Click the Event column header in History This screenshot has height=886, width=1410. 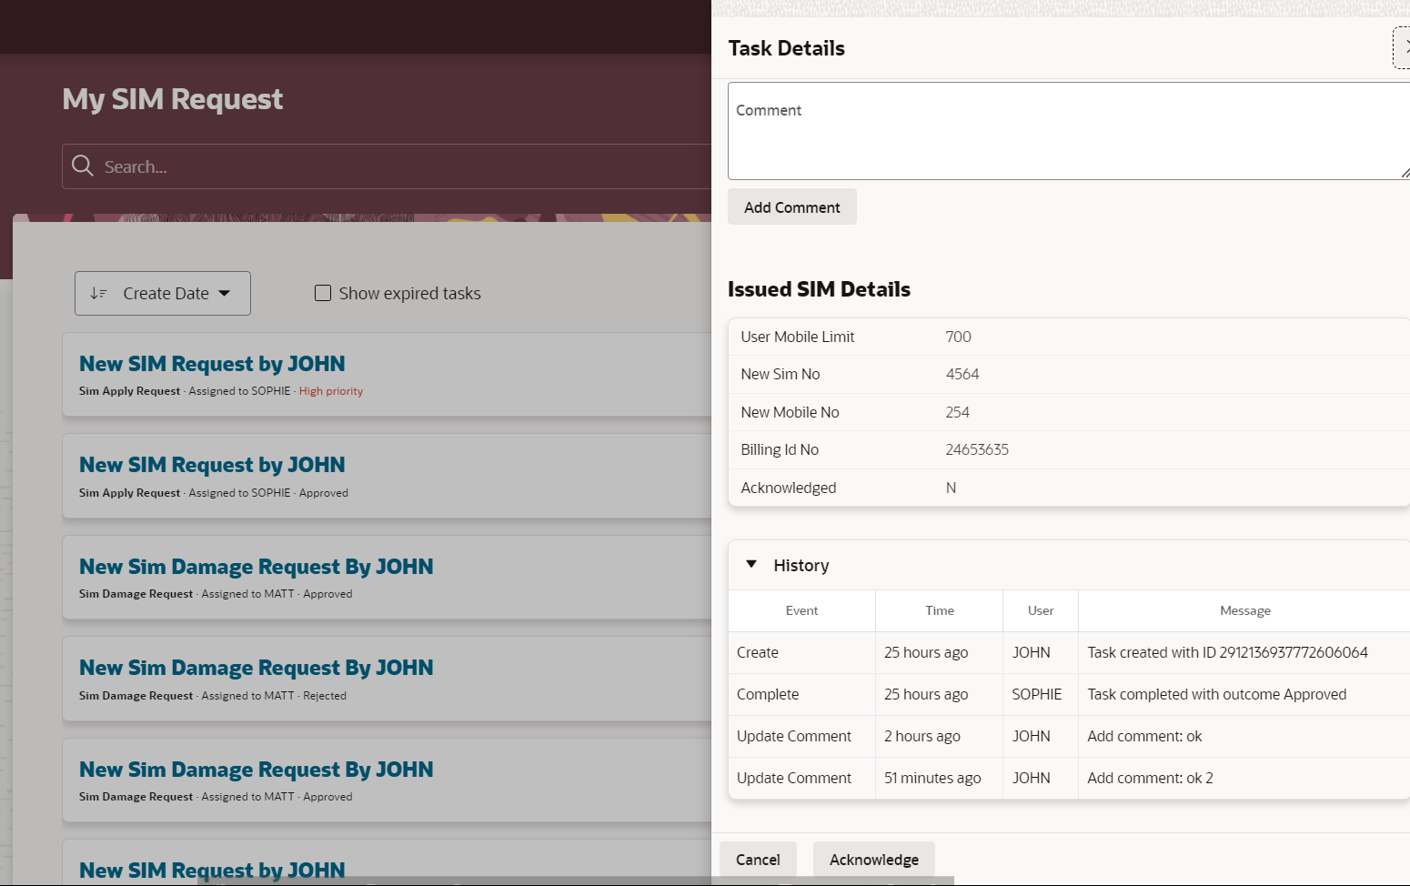click(801, 610)
